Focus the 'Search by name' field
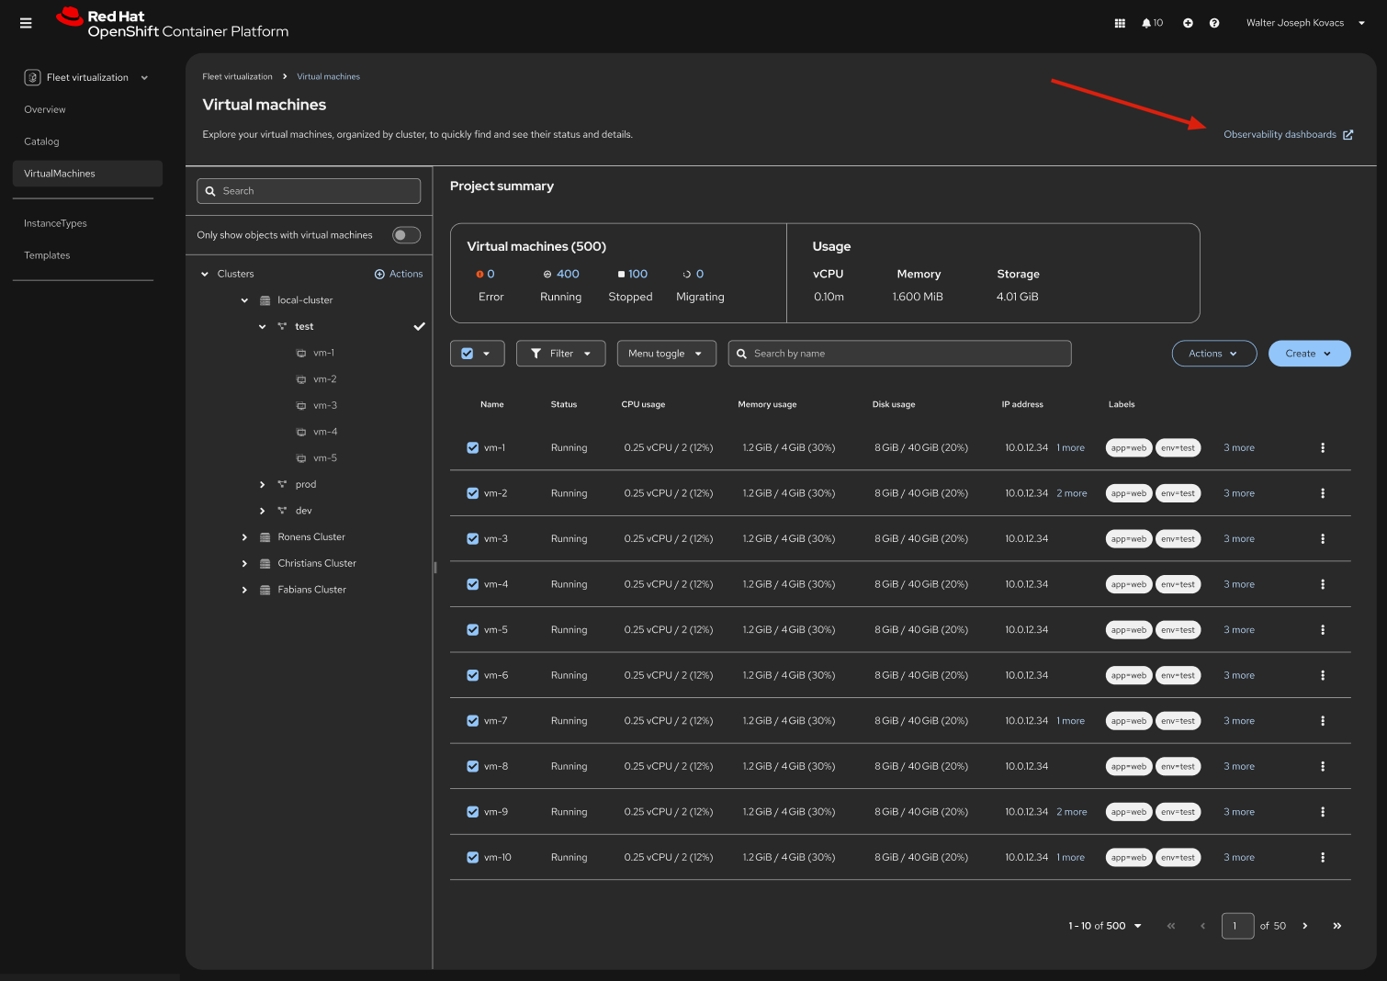 pos(900,354)
